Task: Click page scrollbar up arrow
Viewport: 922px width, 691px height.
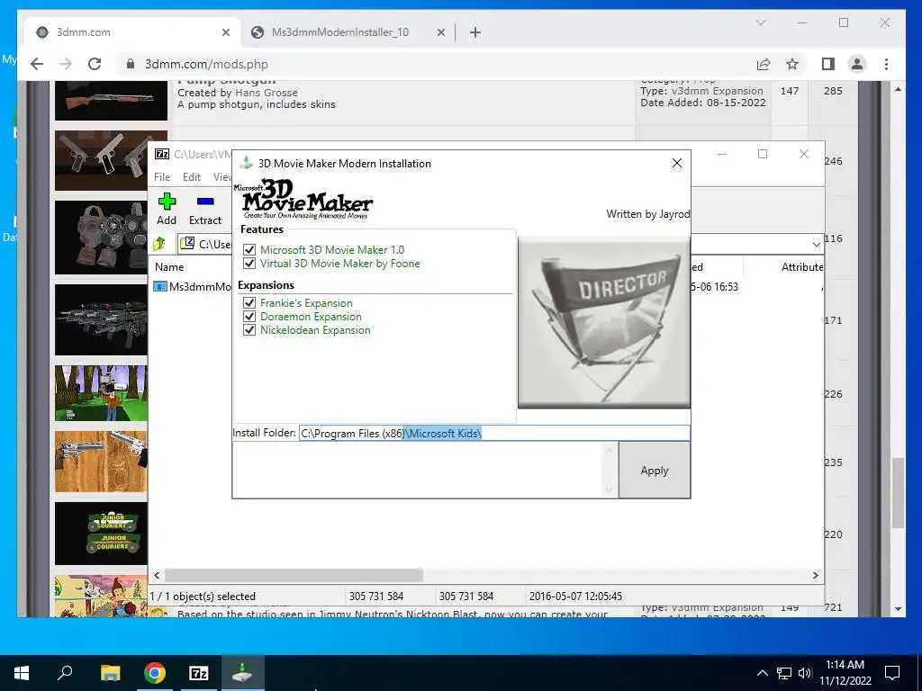Action: [898, 89]
